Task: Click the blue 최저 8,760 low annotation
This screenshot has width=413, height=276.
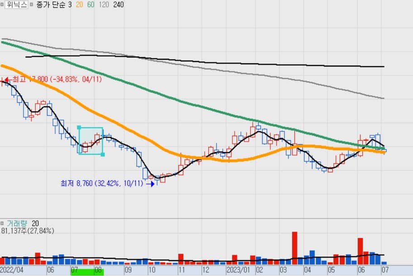Action: point(102,183)
